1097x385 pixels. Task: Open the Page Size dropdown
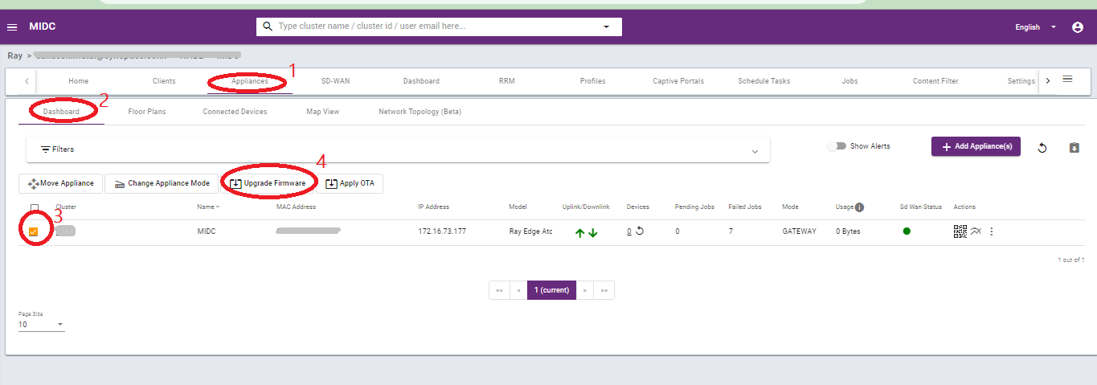coord(41,325)
